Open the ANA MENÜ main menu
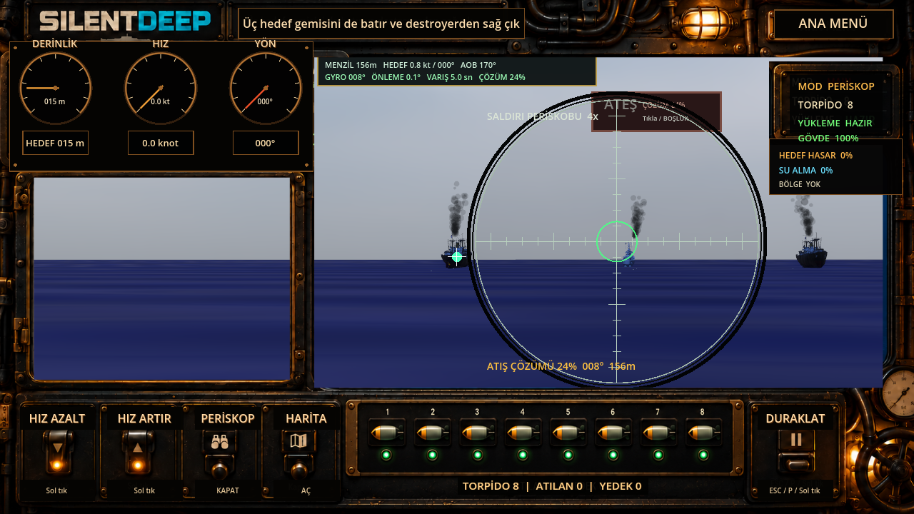The width and height of the screenshot is (914, 514). click(833, 24)
